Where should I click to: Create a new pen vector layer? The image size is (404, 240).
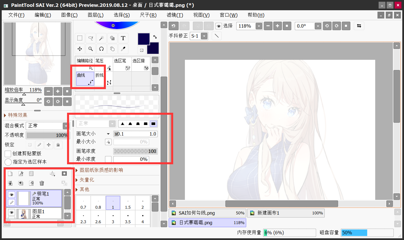pyautogui.click(x=21, y=174)
